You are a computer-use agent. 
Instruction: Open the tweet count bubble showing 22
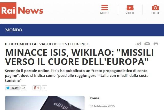coord(23,88)
